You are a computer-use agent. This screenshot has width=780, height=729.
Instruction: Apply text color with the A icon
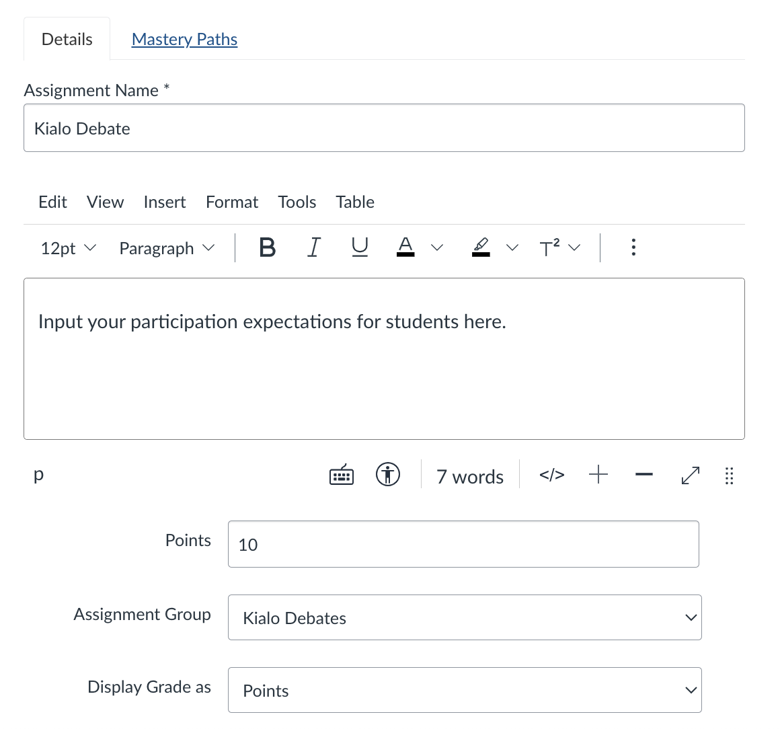pos(405,247)
